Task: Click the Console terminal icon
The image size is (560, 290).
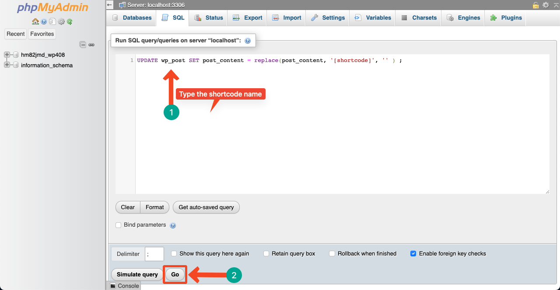Action: pyautogui.click(x=112, y=286)
